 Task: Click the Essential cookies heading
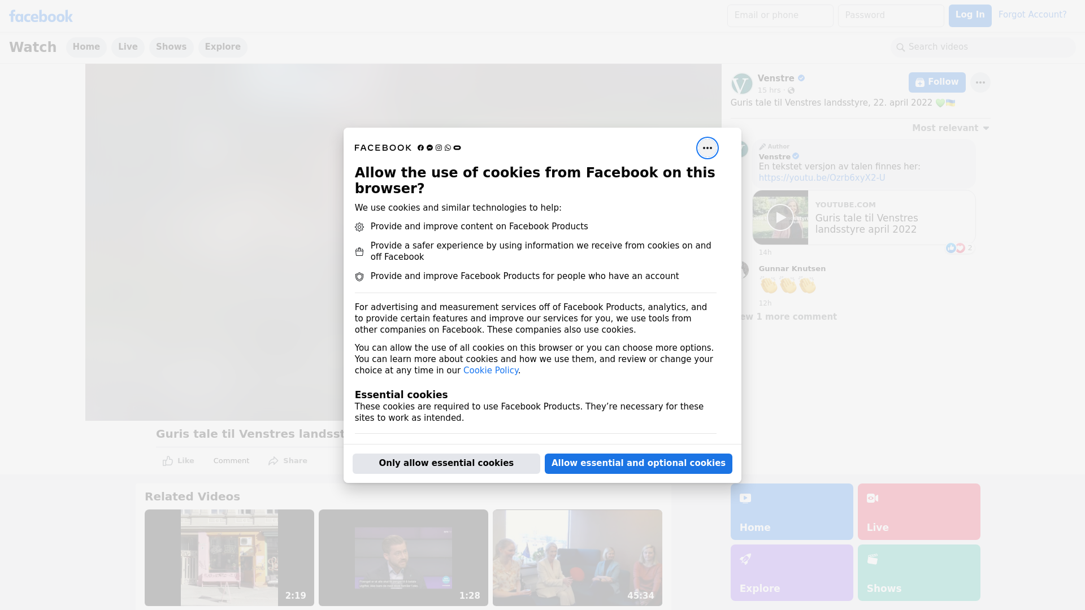pos(401,395)
